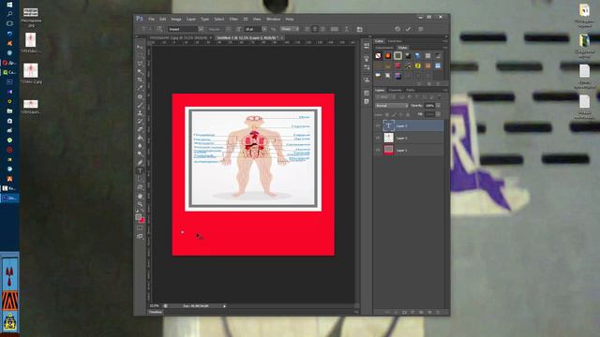600x337 pixels.
Task: Open the Layers panel flyout menu
Action: click(445, 90)
